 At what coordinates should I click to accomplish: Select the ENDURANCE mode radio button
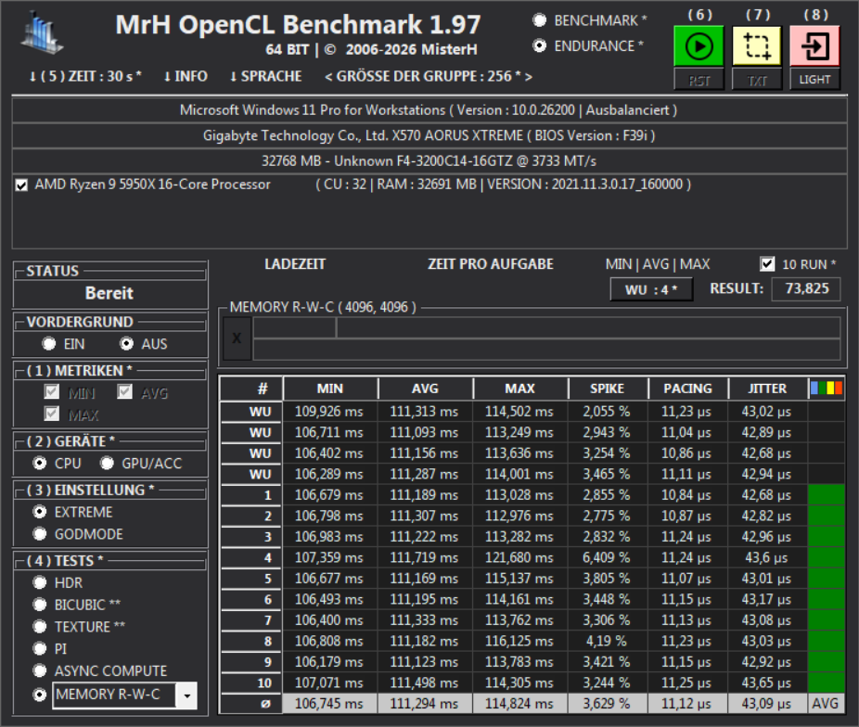tap(540, 46)
